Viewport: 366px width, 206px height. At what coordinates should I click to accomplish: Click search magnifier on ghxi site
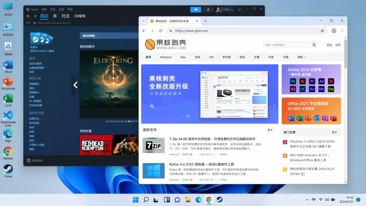coord(314,45)
